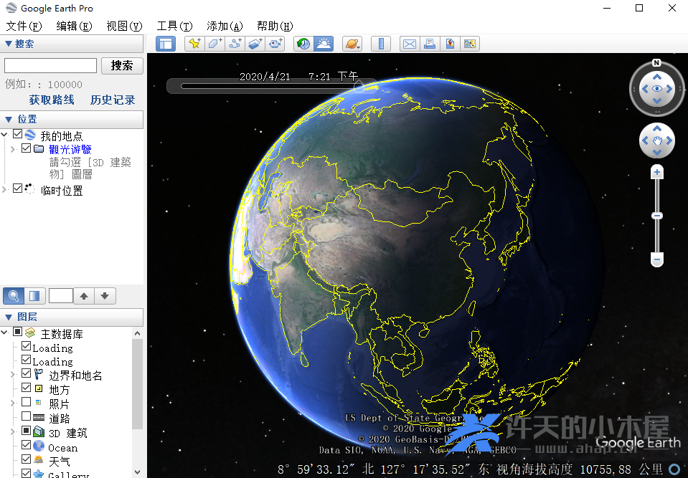Record a tour with the camera icon

tap(275, 44)
